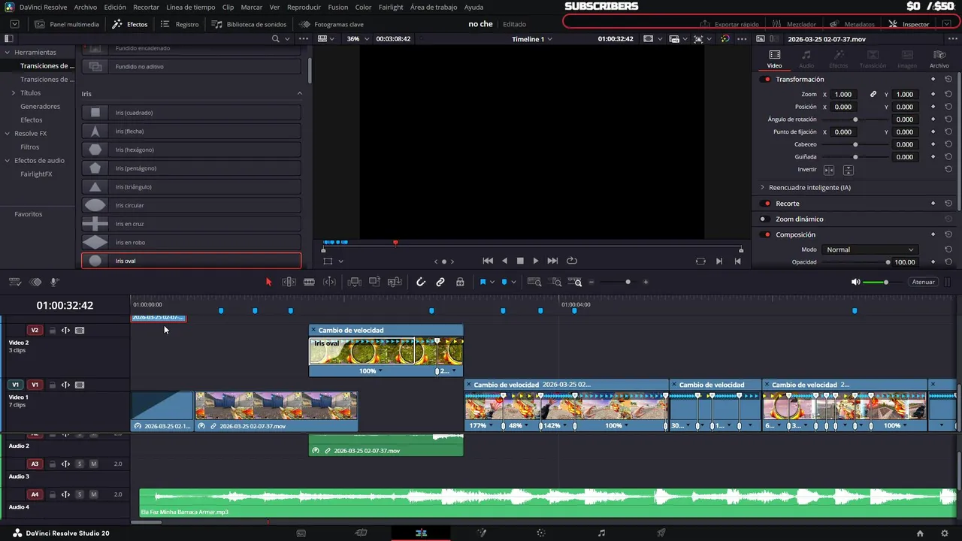Activate the Trim edit mode tool
This screenshot has height=541, width=962.
289,282
